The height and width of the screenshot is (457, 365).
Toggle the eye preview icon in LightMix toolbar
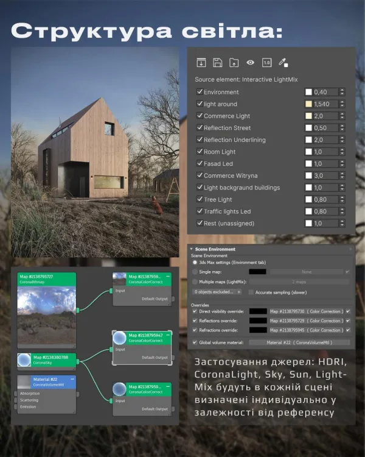[x=250, y=62]
